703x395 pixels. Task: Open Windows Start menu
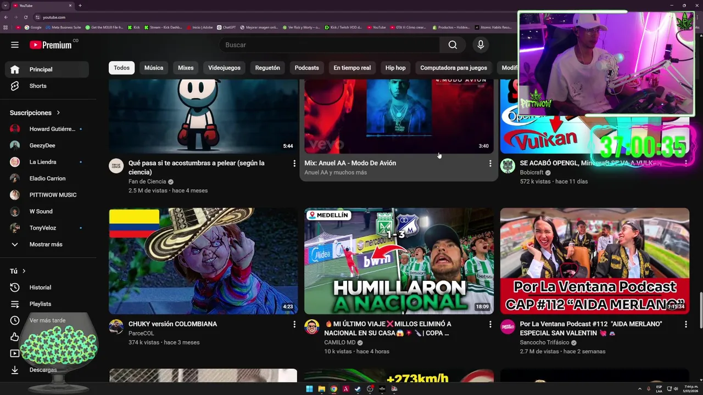click(x=309, y=389)
